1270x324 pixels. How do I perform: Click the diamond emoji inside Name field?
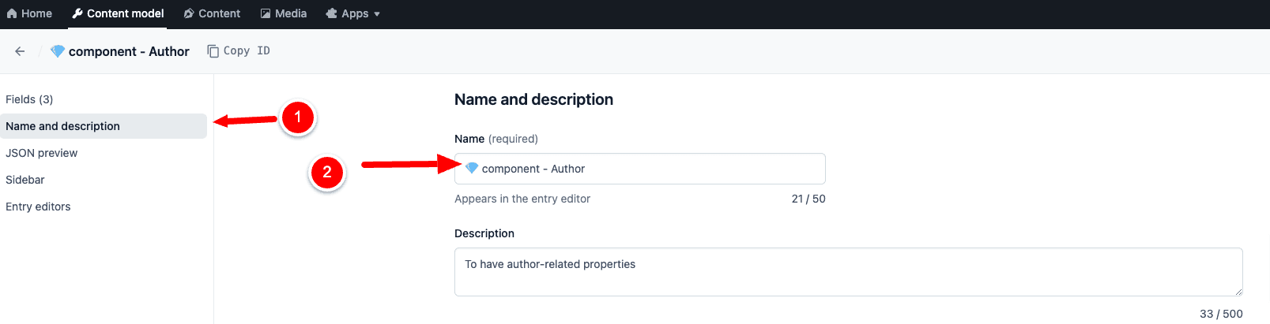(472, 168)
